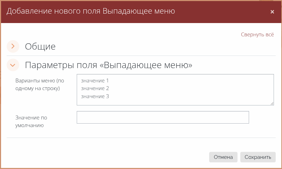Click the placeholder line значение 2
The height and width of the screenshot is (169, 282).
coord(95,88)
